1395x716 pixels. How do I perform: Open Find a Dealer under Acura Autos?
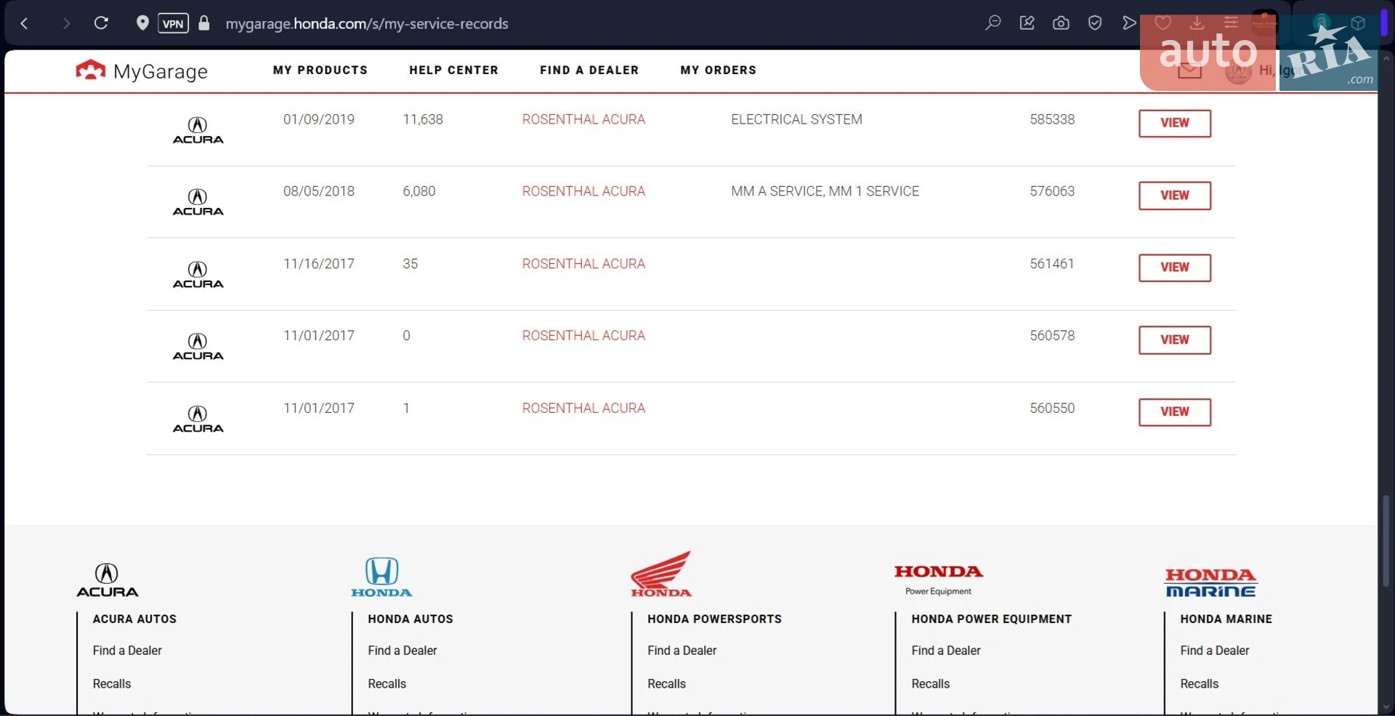(x=127, y=651)
